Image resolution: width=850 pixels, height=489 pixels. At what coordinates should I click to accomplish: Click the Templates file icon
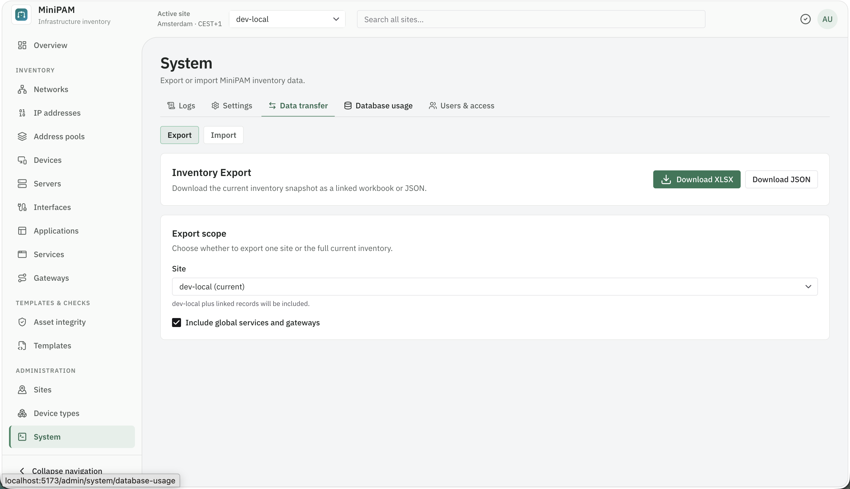click(x=22, y=346)
